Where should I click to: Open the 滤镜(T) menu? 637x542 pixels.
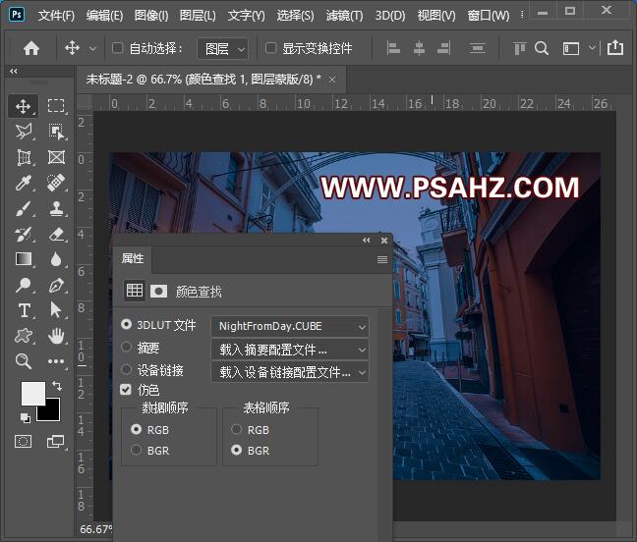point(344,16)
